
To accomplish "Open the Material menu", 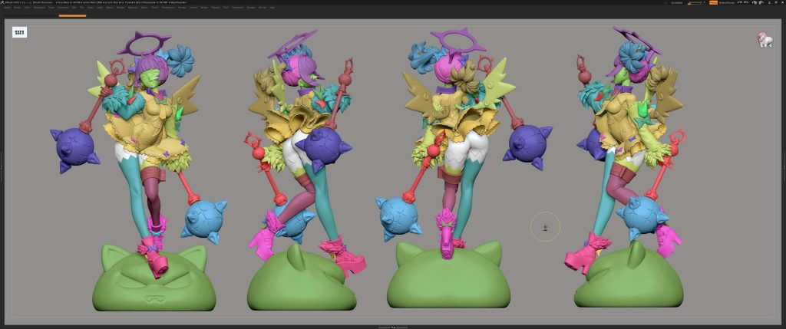I will 133,8.
